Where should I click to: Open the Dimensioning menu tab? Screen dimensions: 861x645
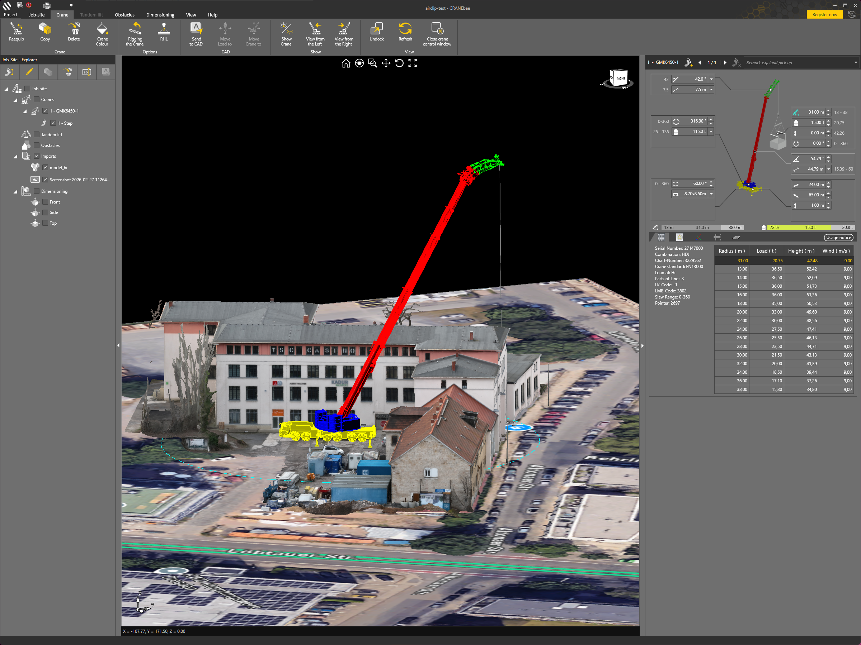click(160, 15)
